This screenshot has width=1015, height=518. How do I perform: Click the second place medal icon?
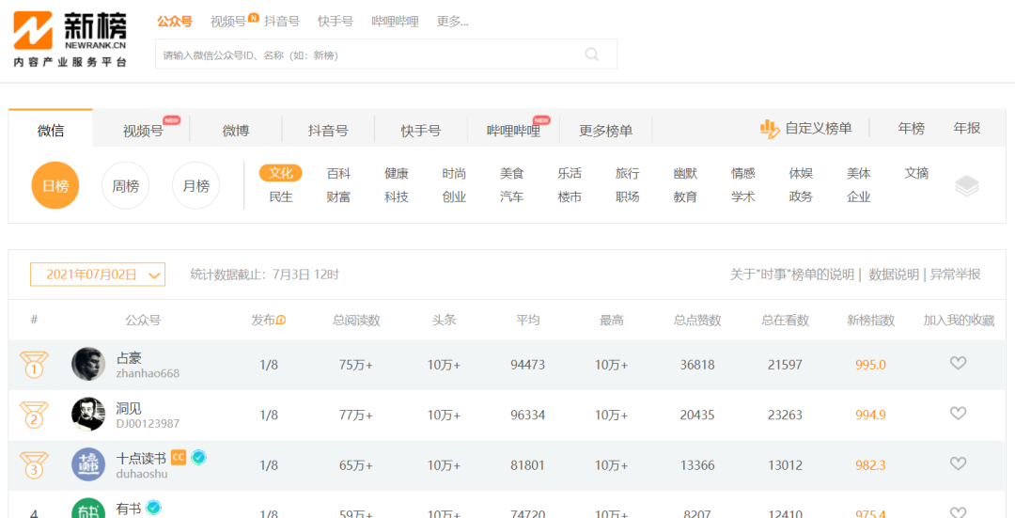(34, 415)
